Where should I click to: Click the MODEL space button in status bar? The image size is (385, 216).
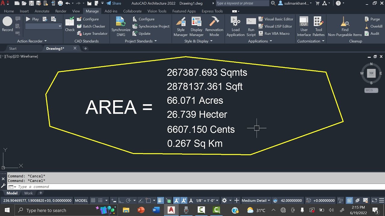(x=81, y=200)
